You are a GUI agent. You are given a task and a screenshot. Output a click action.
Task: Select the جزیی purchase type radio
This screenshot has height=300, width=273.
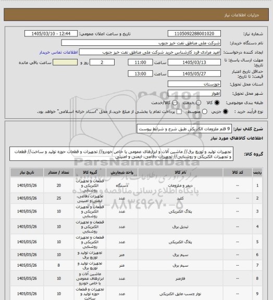(226, 111)
